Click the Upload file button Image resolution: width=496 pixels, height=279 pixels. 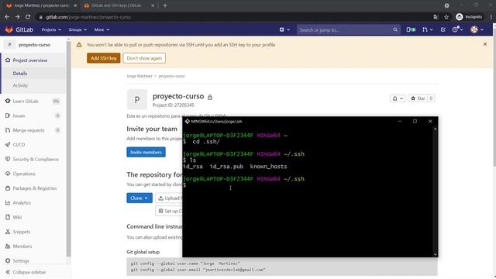point(169,198)
